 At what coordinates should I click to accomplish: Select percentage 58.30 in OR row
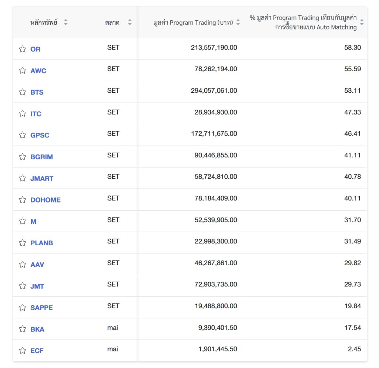click(352, 48)
